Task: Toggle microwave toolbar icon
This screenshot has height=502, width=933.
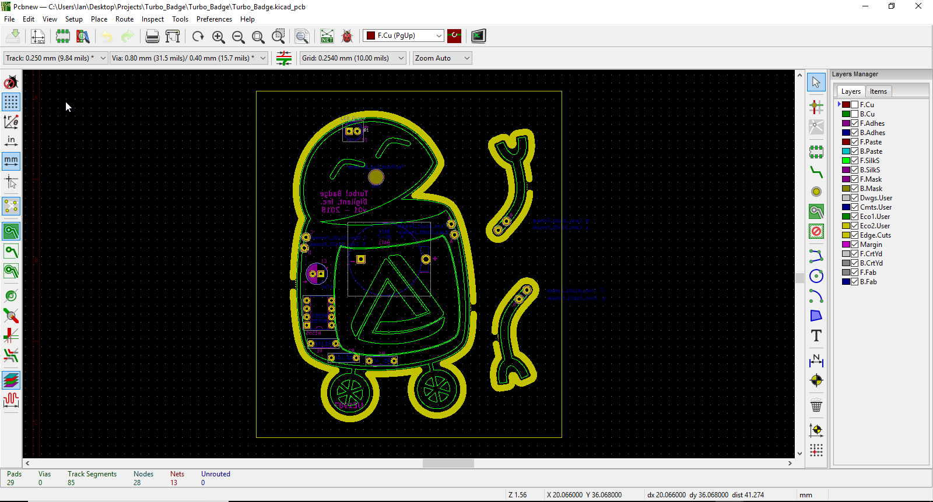Action: (x=11, y=400)
